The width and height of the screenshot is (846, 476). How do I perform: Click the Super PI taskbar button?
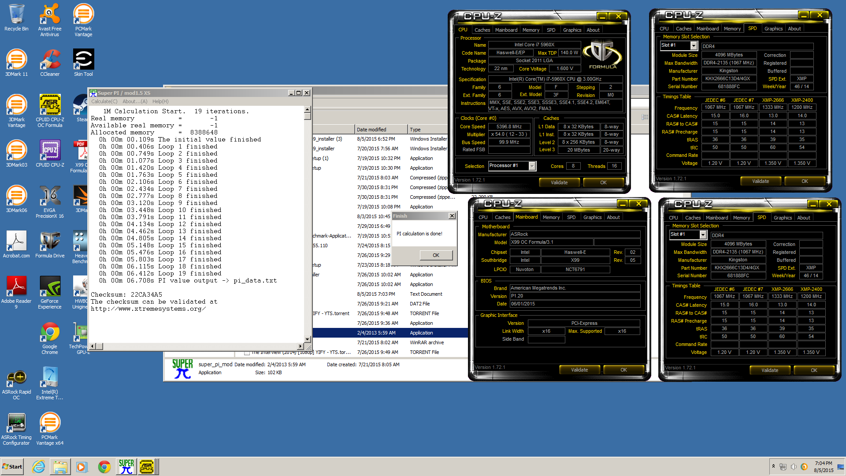[x=126, y=467]
